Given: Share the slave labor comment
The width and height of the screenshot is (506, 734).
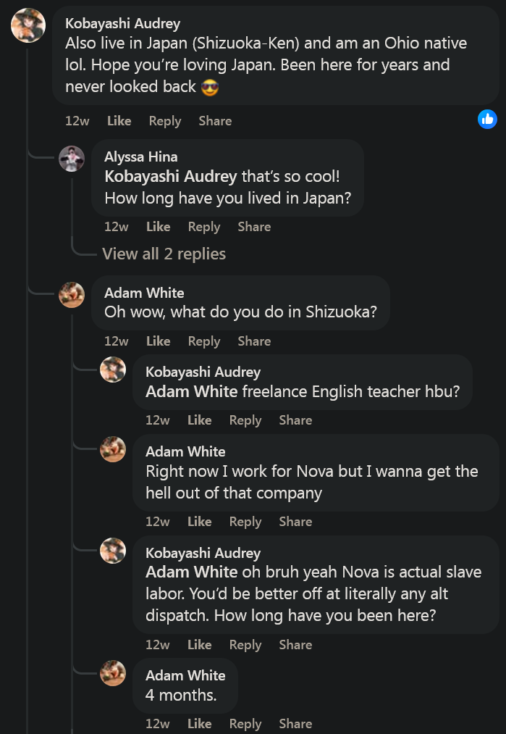Looking at the screenshot, I should point(295,645).
